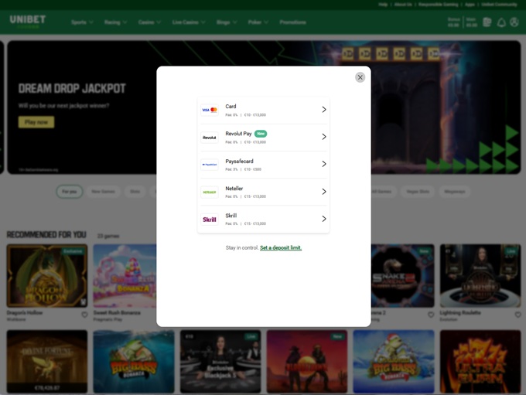Screen dimensions: 526x395
Task: Select the For you category tab
Action: pyautogui.click(x=70, y=191)
